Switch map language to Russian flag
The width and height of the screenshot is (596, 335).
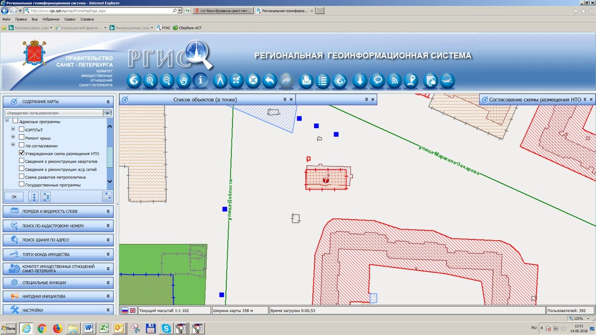pos(125,310)
